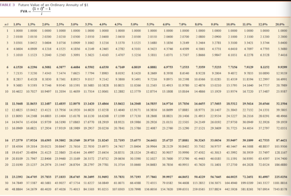291x196 pixels.
Task: Click the value 164.4940 in row 30
Action: tap(231, 183)
